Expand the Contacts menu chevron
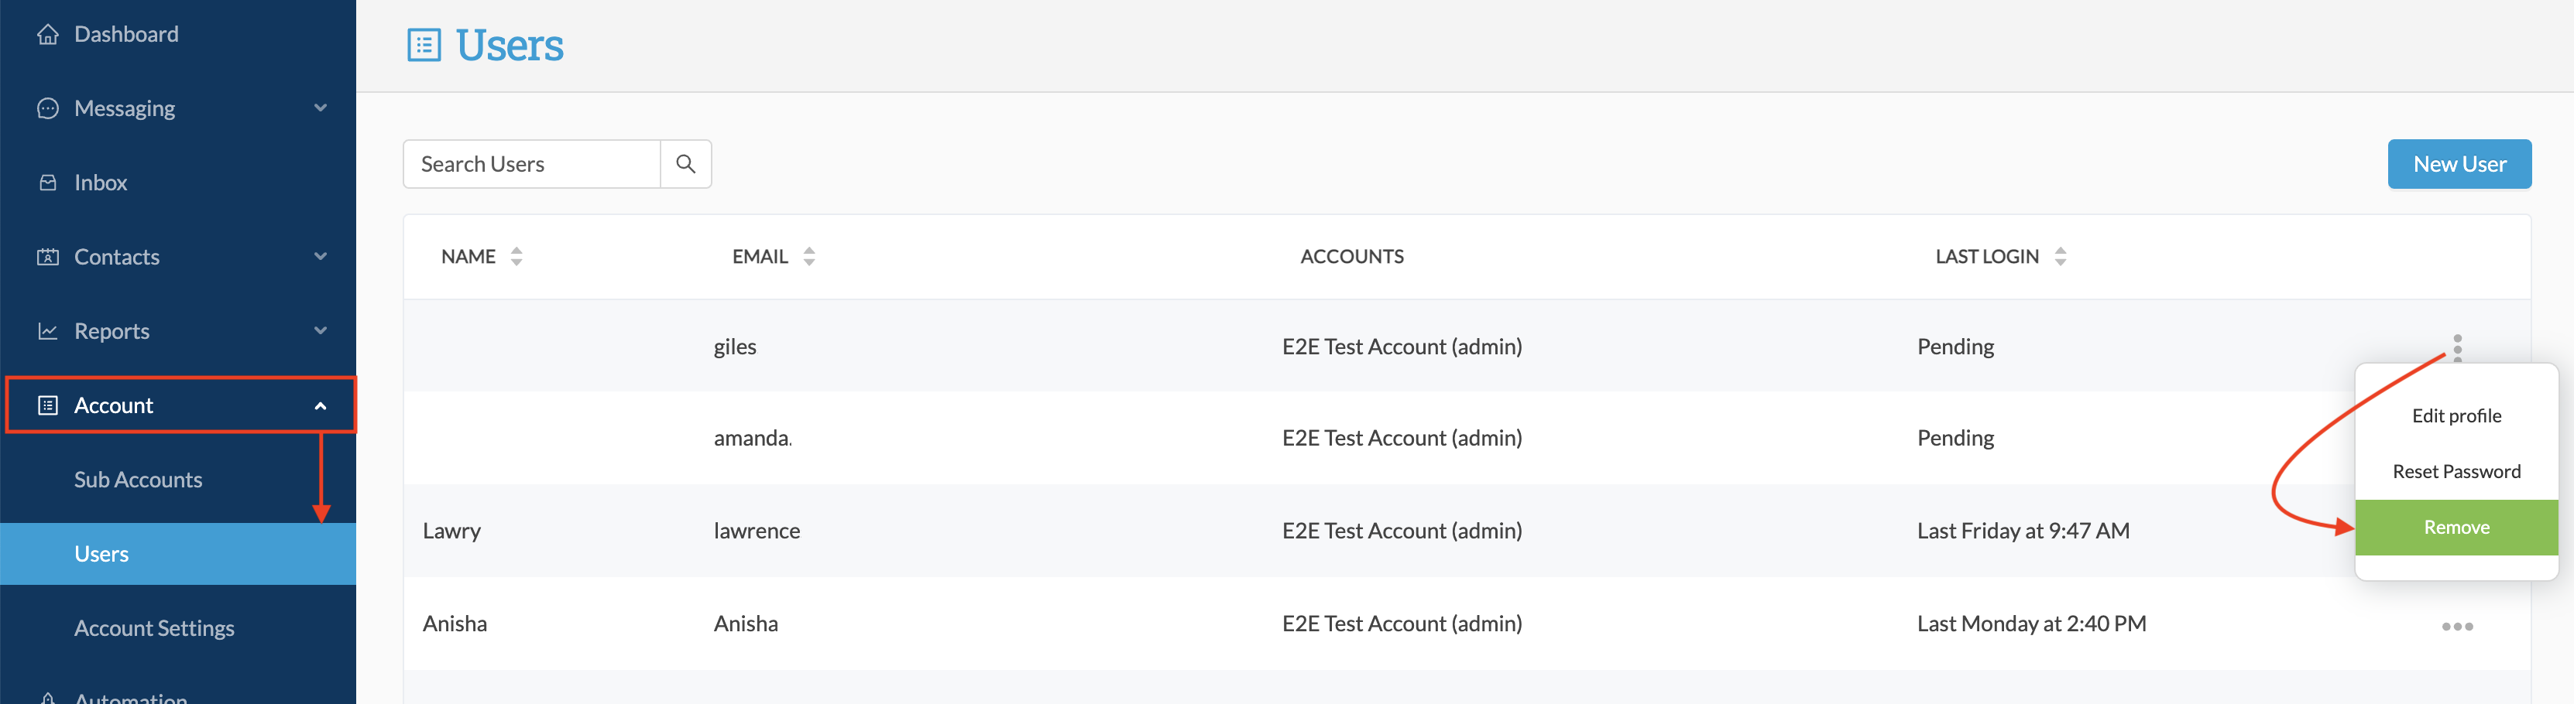 click(x=321, y=257)
